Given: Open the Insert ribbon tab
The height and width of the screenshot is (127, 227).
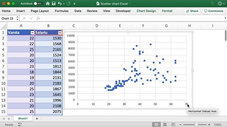Looking at the screenshot, I should 21,11.
